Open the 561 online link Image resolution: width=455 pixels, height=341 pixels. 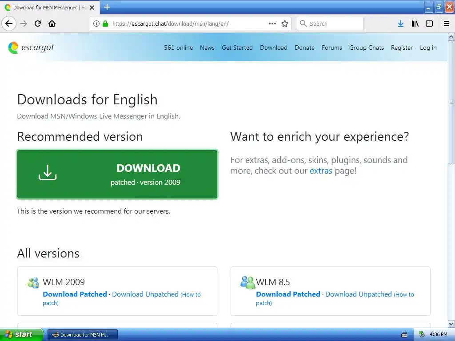(179, 48)
